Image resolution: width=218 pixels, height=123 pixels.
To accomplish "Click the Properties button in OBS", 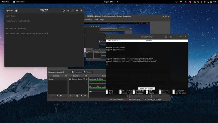I will click(x=77, y=72).
